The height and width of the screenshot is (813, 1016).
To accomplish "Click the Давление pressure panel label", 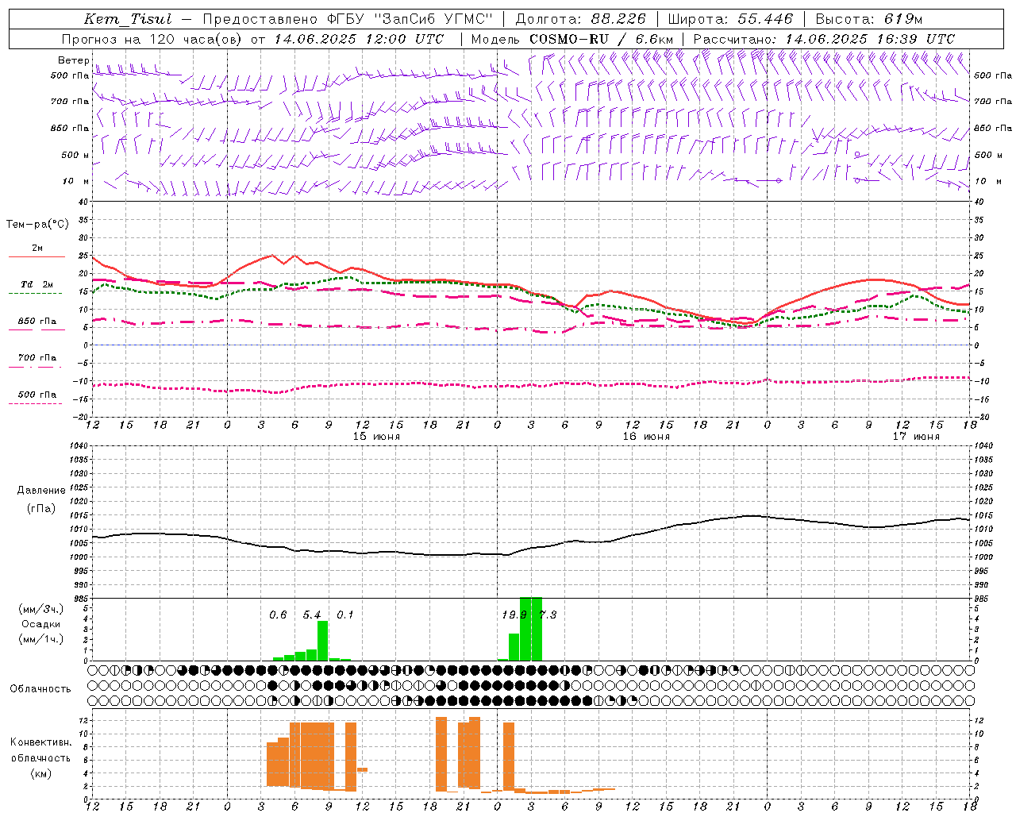I will [x=41, y=491].
